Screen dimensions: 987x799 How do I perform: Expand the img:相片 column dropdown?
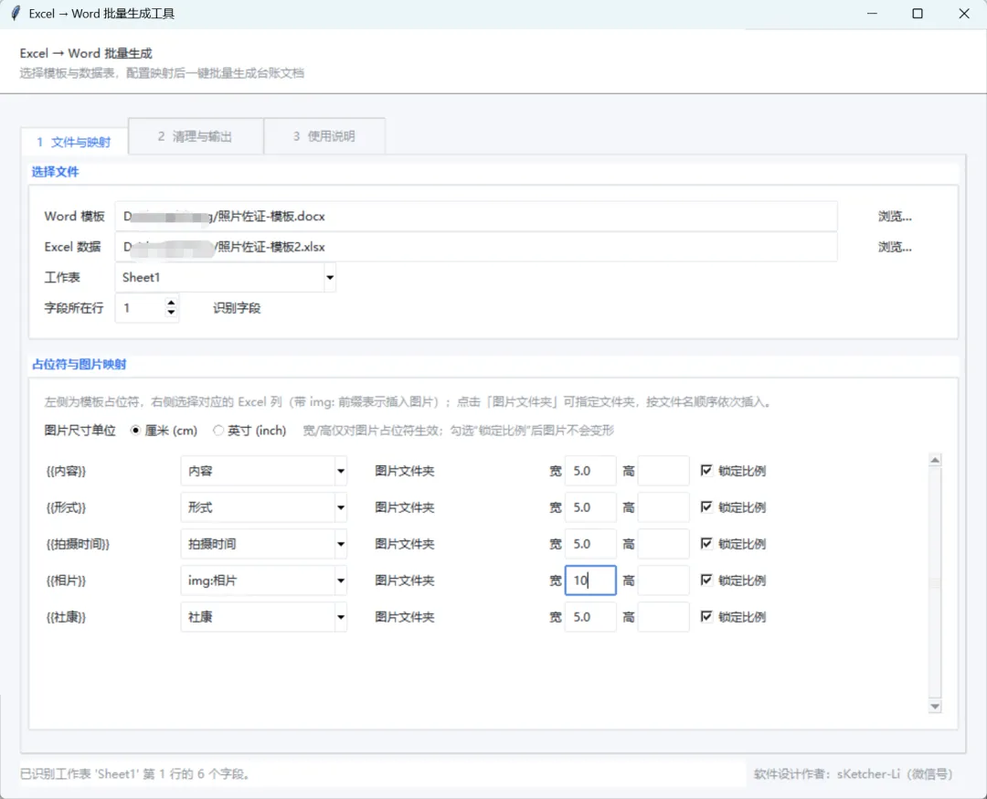pyautogui.click(x=341, y=581)
